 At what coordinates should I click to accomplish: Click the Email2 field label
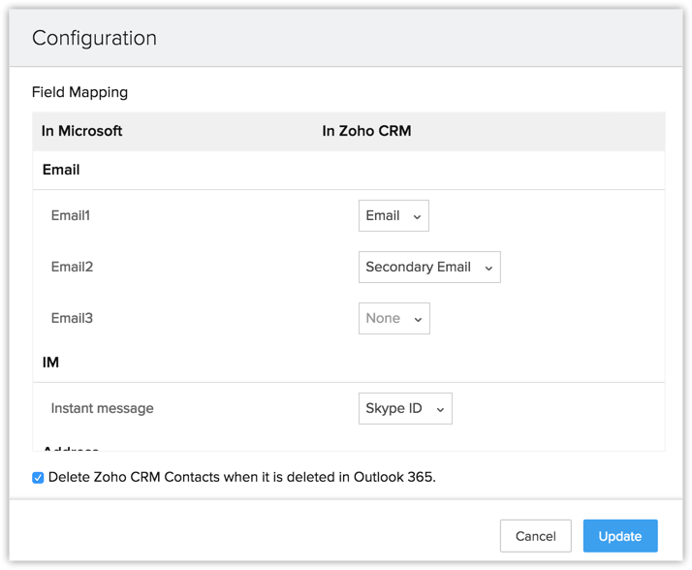point(72,268)
